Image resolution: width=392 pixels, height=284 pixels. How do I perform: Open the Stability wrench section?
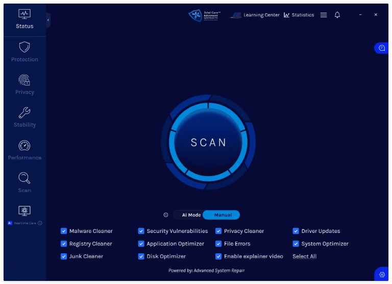pos(24,117)
